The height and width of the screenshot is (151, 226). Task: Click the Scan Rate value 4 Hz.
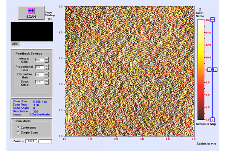tap(37, 105)
